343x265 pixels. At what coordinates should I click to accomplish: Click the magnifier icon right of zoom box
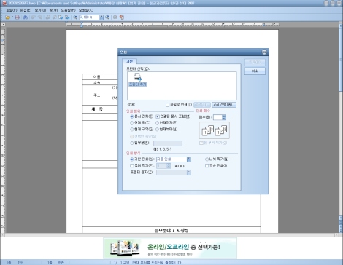[x=107, y=17]
